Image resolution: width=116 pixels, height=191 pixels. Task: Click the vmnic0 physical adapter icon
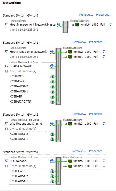(77, 25)
